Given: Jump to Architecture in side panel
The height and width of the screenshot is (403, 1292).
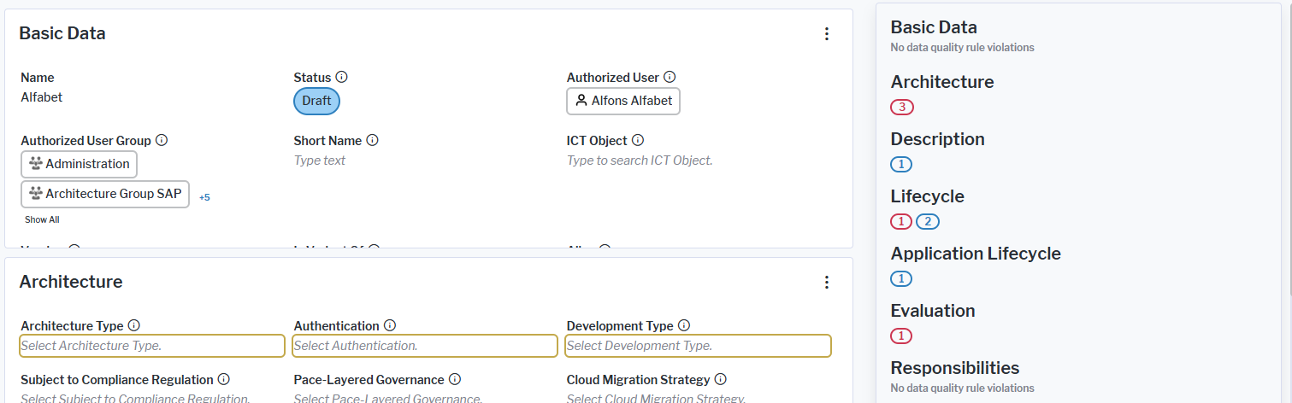Looking at the screenshot, I should click(942, 82).
